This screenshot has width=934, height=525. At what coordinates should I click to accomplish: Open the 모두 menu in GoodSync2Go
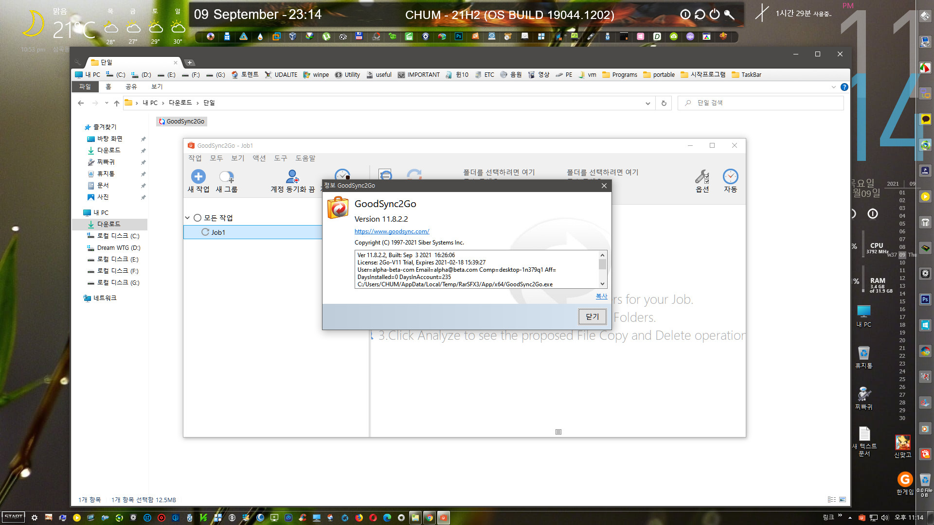coord(216,158)
